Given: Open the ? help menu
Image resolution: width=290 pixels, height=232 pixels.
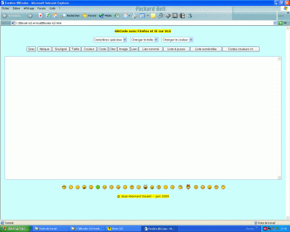Looking at the screenshot, I should (59, 8).
